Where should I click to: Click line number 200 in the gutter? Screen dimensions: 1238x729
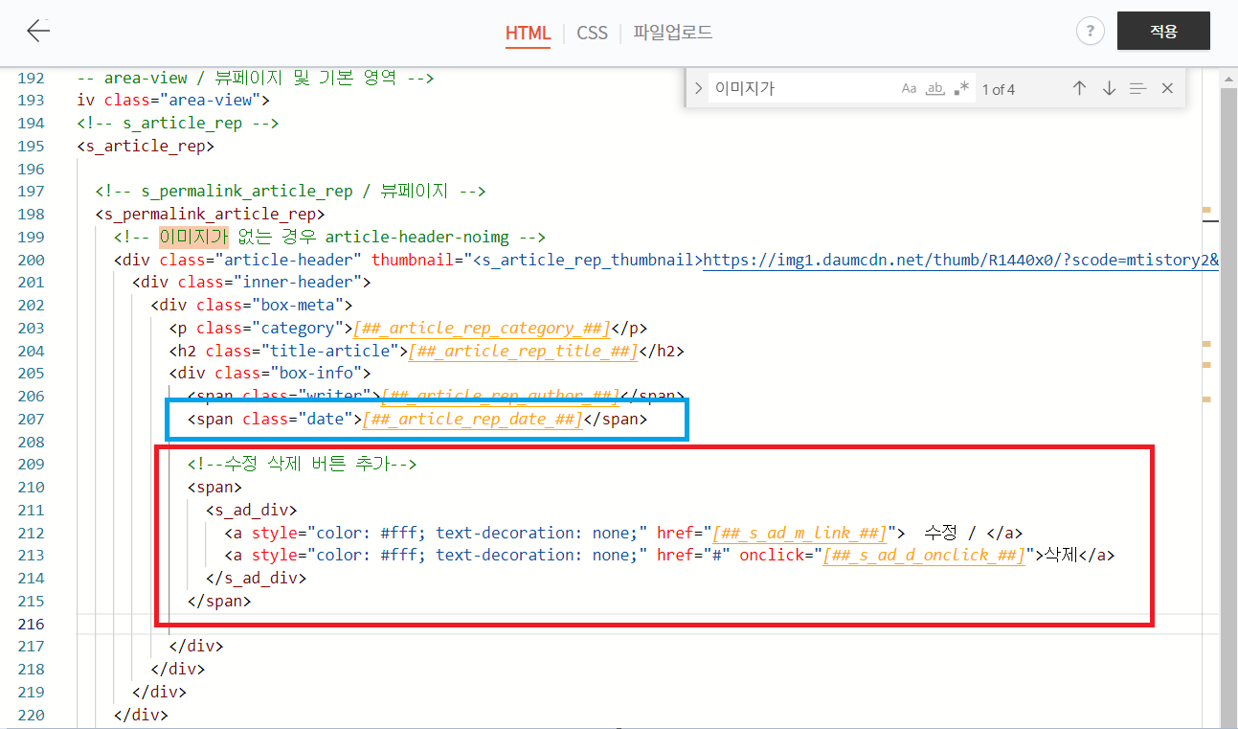click(x=31, y=260)
